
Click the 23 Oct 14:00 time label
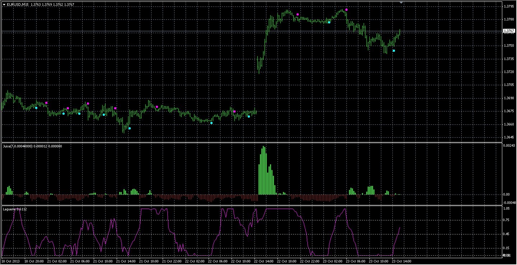(401, 261)
